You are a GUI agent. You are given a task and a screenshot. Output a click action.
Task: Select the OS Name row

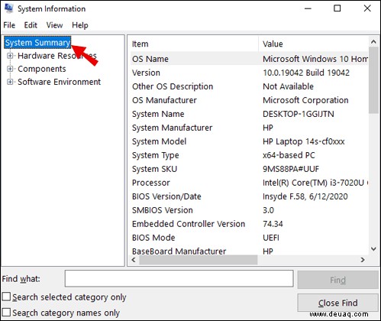[x=249, y=59]
